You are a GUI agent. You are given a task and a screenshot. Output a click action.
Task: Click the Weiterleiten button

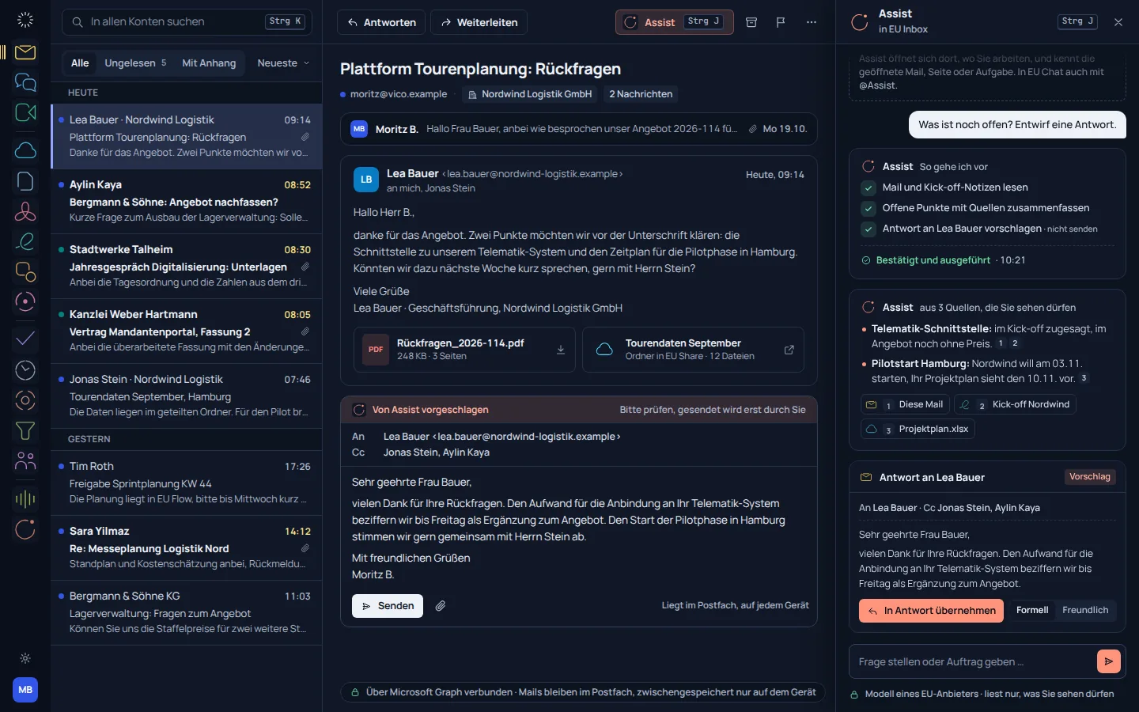click(479, 22)
